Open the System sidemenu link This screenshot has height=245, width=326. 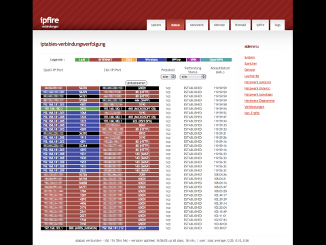(x=249, y=57)
